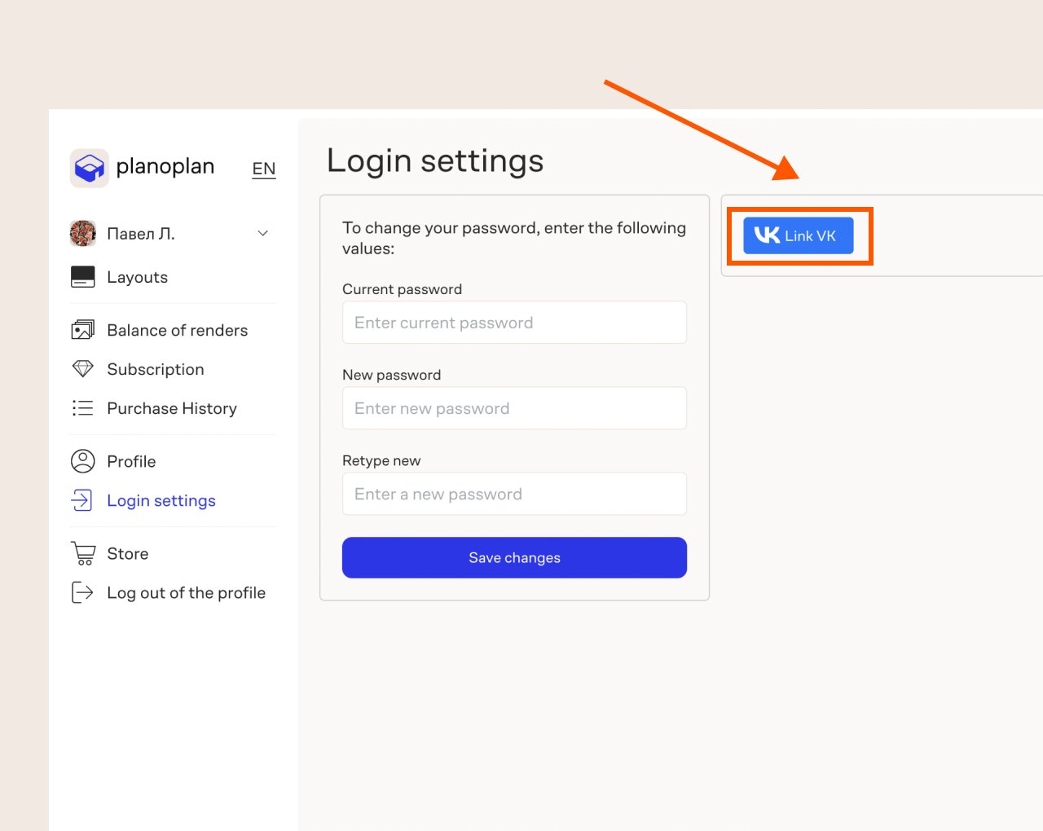The width and height of the screenshot is (1043, 831).
Task: Click the Profile person icon
Action: coord(83,461)
